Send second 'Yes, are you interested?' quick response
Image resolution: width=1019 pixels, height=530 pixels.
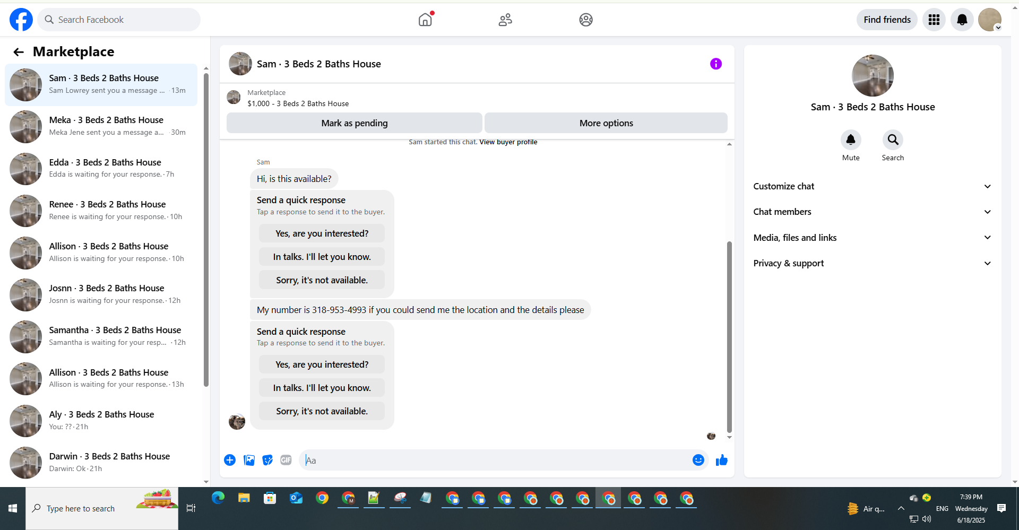tap(322, 364)
